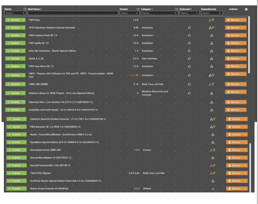Click endorse thumb for XP32 Maximum Skeleton
Viewport: 258px width, 204px height.
[x=189, y=28]
